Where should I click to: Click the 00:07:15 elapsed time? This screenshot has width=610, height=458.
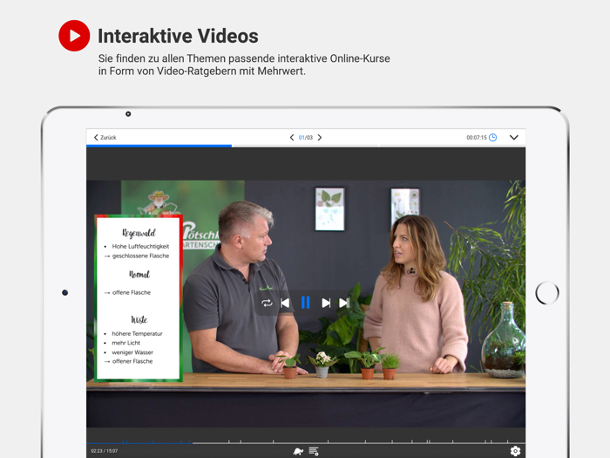click(x=477, y=138)
